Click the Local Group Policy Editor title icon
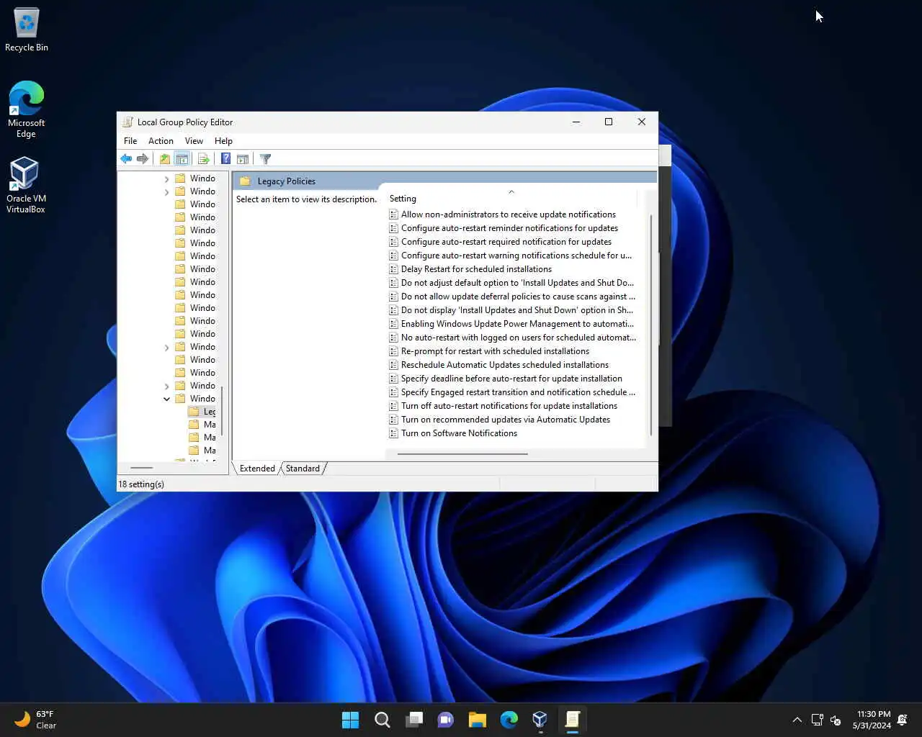This screenshot has width=922, height=737. [127, 122]
